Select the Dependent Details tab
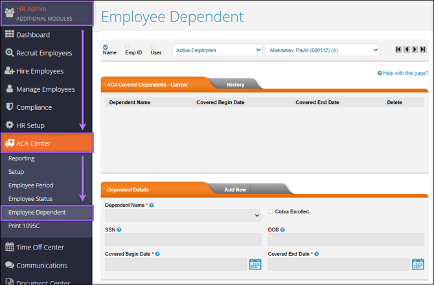 [128, 190]
